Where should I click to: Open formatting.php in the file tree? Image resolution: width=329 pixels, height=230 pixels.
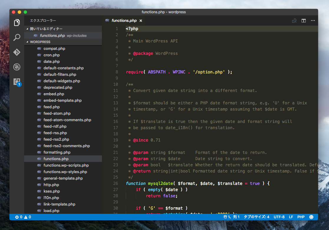[57, 152]
